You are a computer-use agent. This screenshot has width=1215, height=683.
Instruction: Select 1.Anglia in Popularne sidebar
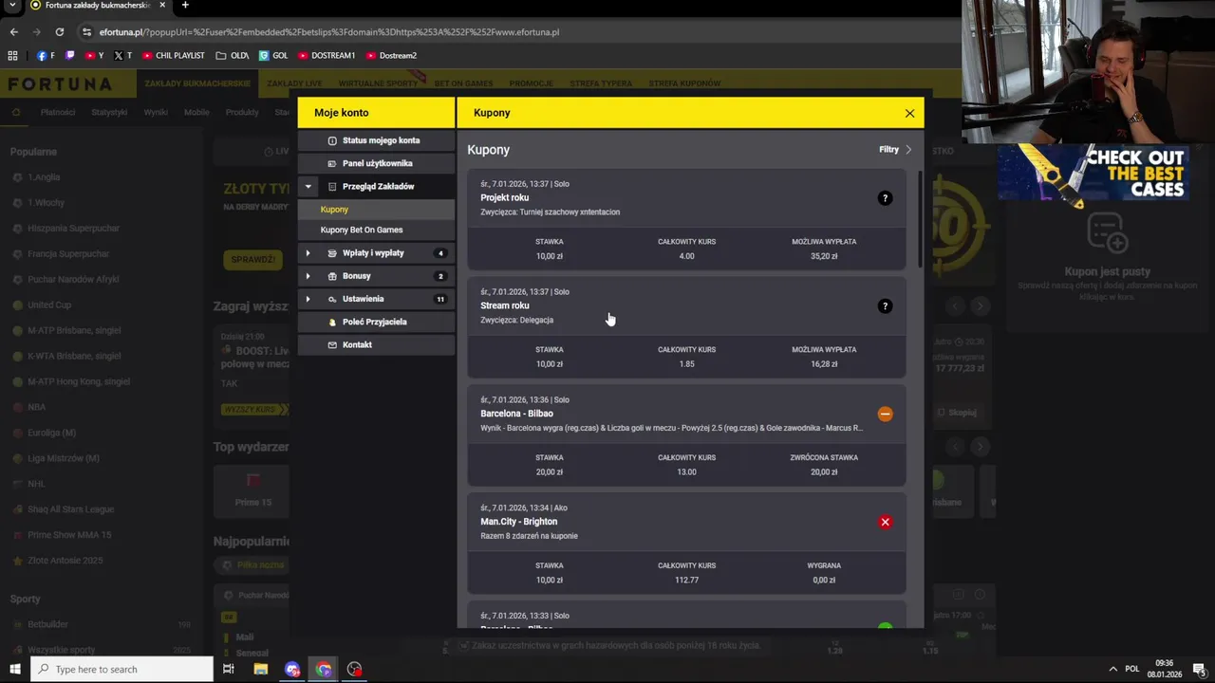[44, 177]
